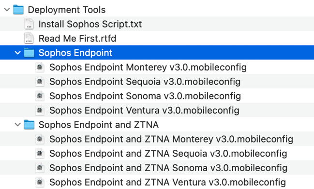Click the Sophos Endpoint and ZTNA folder icon

[x=29, y=125]
